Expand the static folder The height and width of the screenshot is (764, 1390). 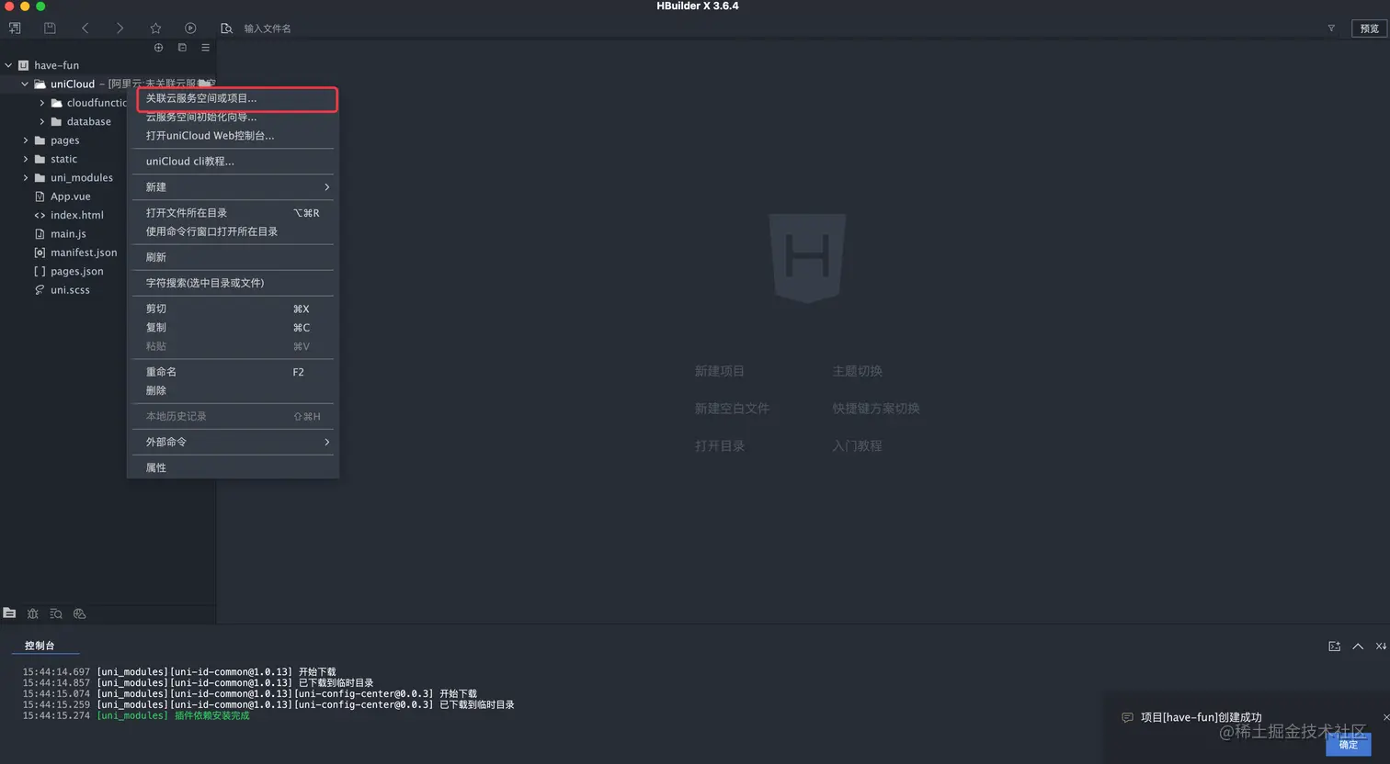tap(25, 159)
